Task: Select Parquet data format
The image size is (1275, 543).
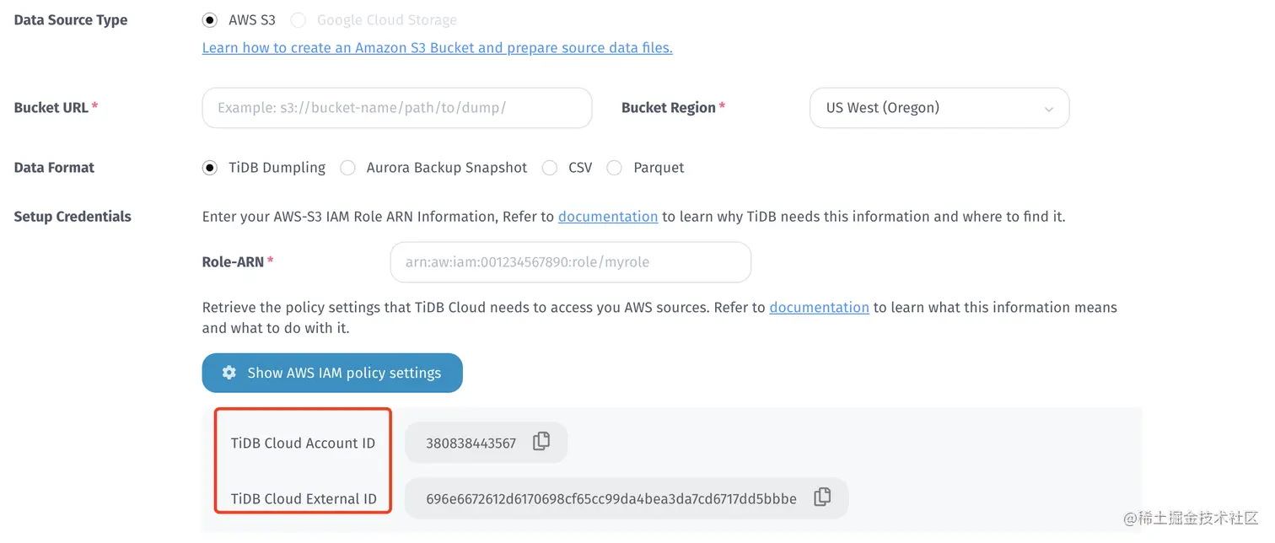Action: pos(615,168)
